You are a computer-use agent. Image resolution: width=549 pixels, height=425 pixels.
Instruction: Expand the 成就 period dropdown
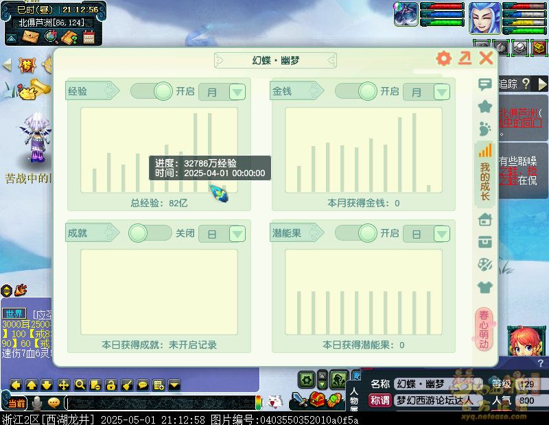tap(237, 234)
